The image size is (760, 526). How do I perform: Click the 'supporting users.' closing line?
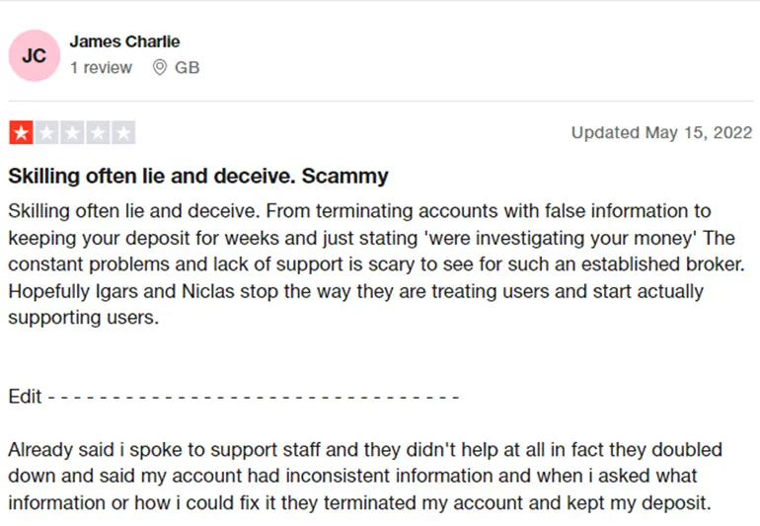coord(83,318)
